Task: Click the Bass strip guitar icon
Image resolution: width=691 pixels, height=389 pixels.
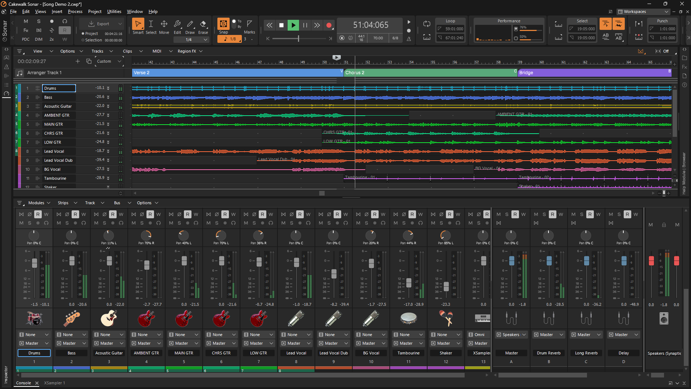Action: [x=72, y=318]
